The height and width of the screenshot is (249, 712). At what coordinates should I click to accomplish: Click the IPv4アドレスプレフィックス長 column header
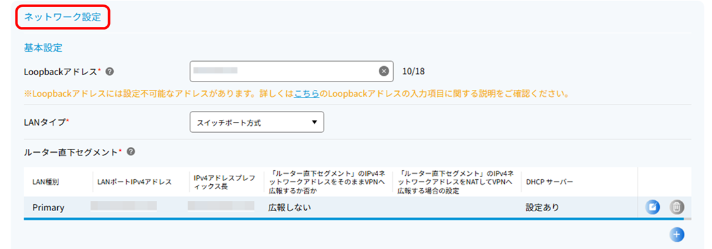(x=224, y=182)
